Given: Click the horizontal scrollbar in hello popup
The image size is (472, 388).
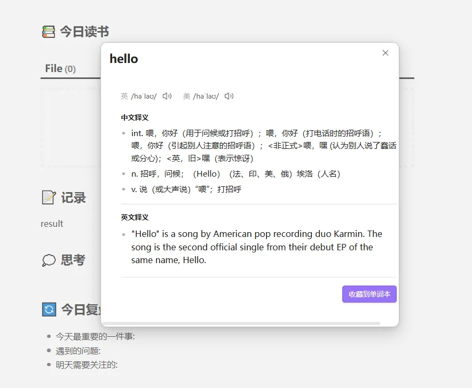Looking at the screenshot, I should tap(241, 323).
